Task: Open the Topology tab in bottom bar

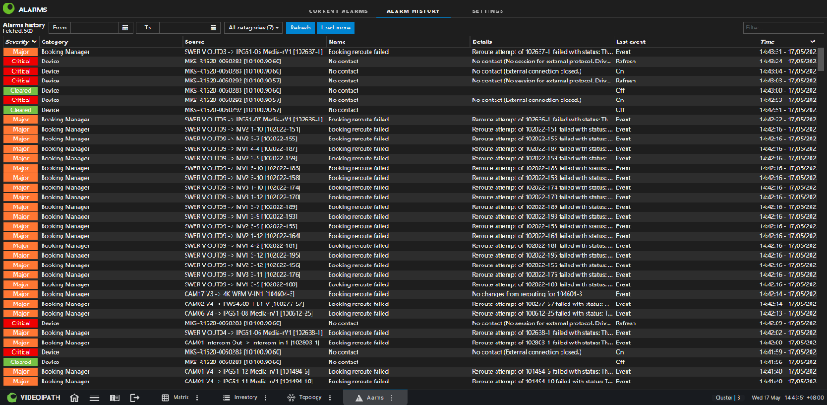Action: click(310, 397)
